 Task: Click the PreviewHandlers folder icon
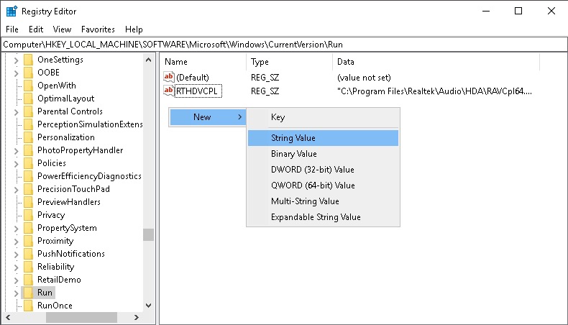point(28,202)
